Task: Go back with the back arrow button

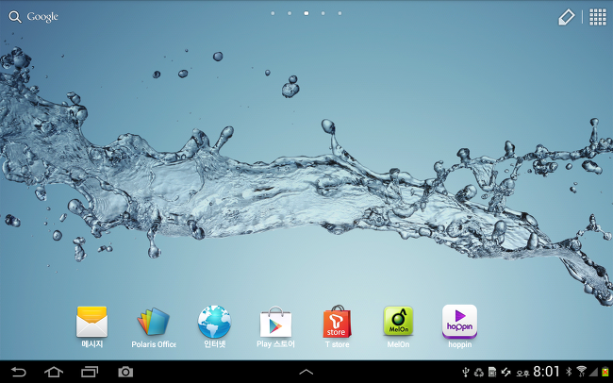Action: coord(18,372)
